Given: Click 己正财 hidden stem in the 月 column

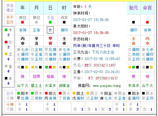Looking at the screenshot, I should (x=37, y=50).
